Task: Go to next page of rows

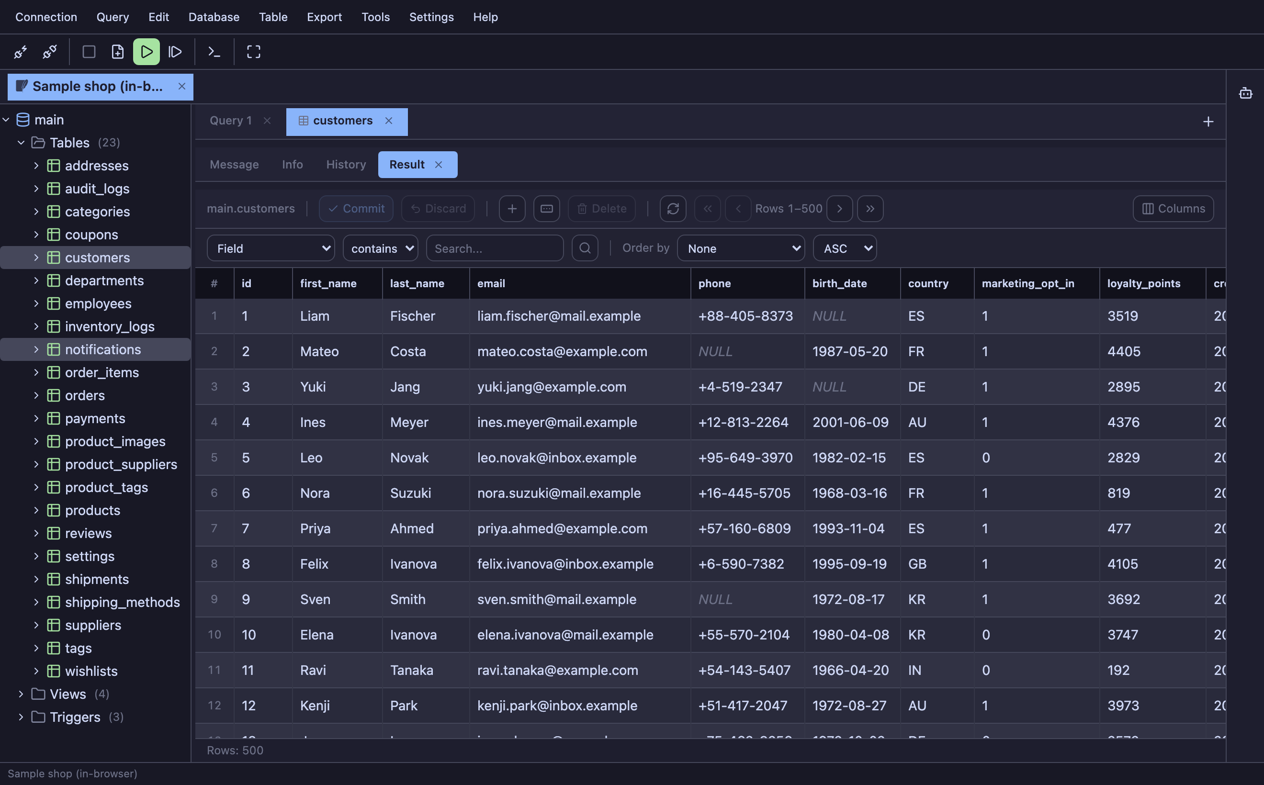Action: coord(839,209)
